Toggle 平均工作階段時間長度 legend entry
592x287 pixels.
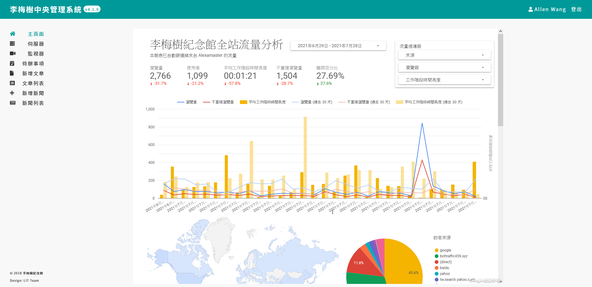click(x=263, y=102)
